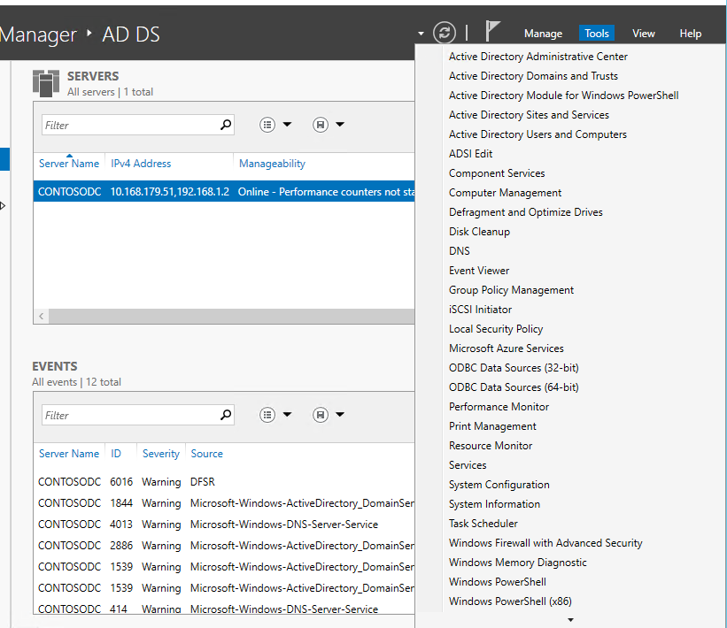Sort servers by Manageability column
The height and width of the screenshot is (628, 727).
[272, 164]
